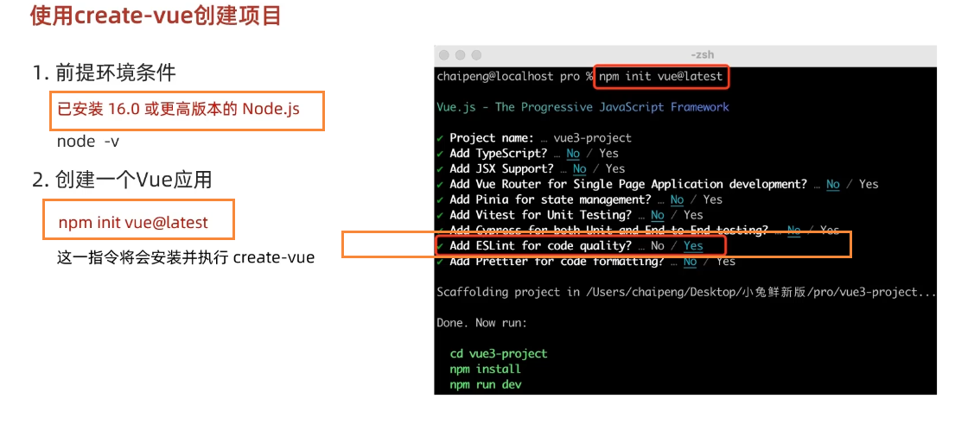The height and width of the screenshot is (424, 974).
Task: Click the cd vue3-project command line
Action: pyautogui.click(x=499, y=354)
